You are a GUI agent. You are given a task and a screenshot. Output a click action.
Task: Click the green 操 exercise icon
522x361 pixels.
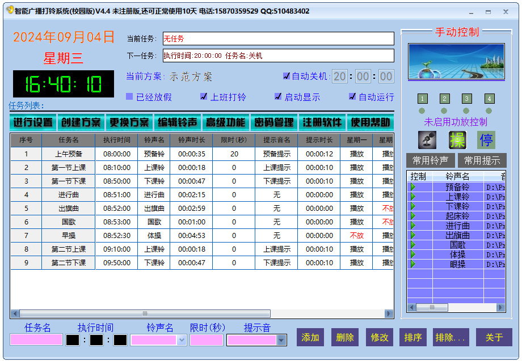[457, 139]
